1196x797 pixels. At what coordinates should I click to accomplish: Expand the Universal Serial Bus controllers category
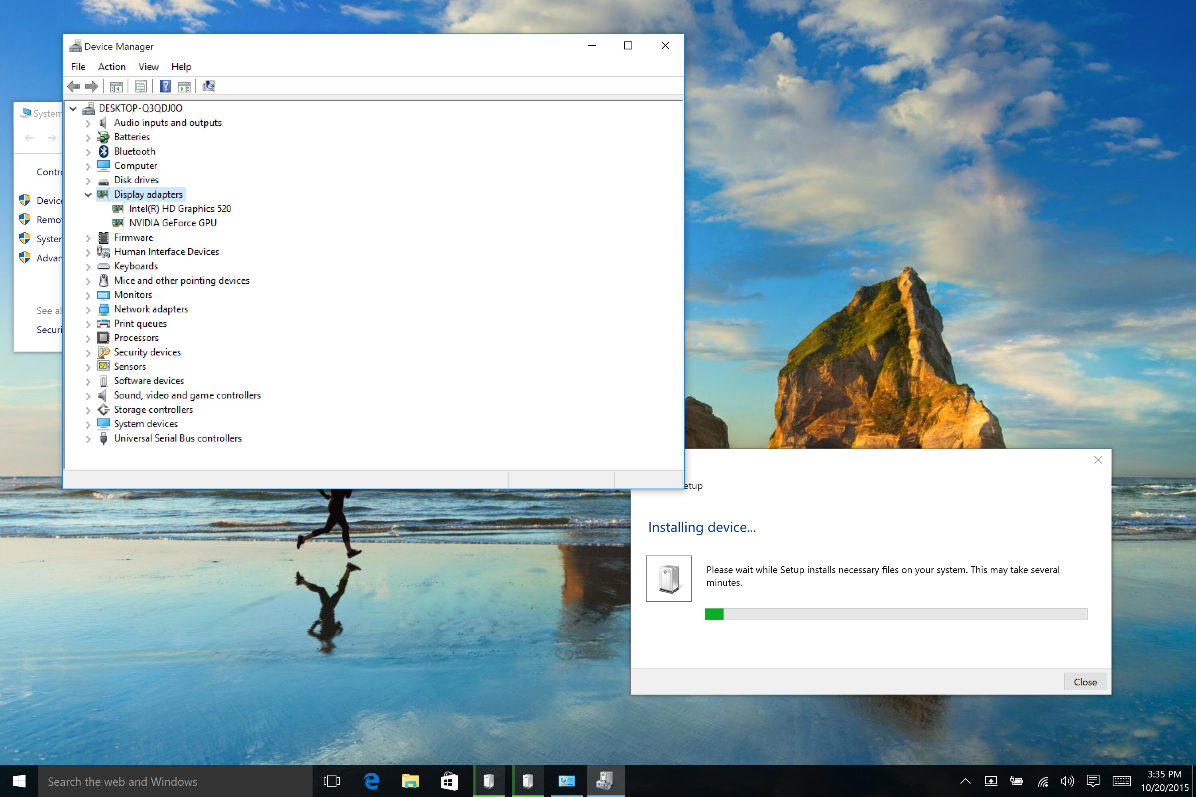pos(88,438)
